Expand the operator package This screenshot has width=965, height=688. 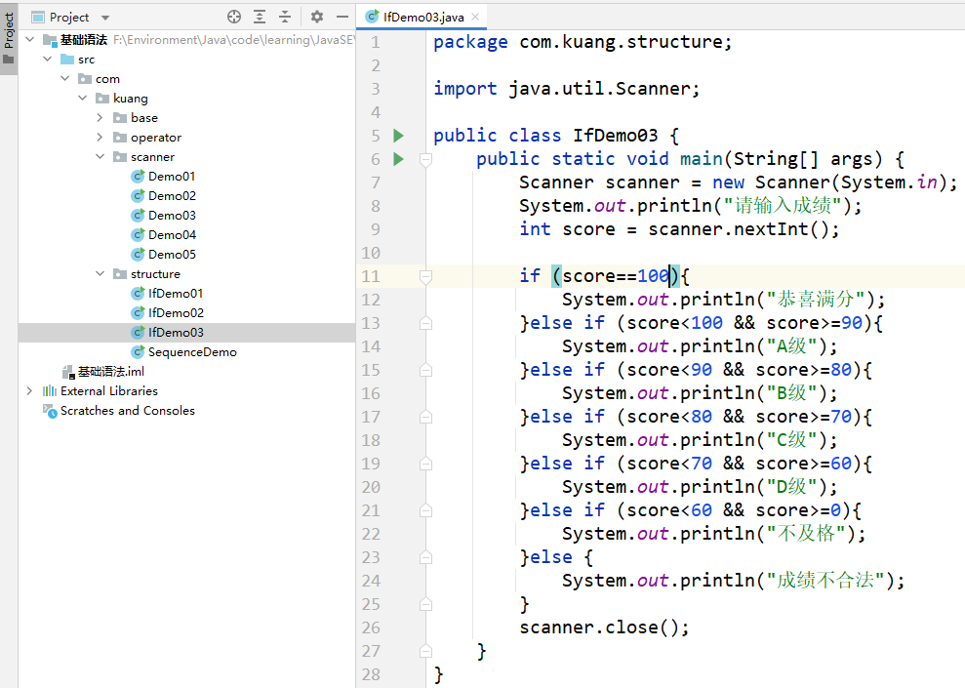point(101,138)
